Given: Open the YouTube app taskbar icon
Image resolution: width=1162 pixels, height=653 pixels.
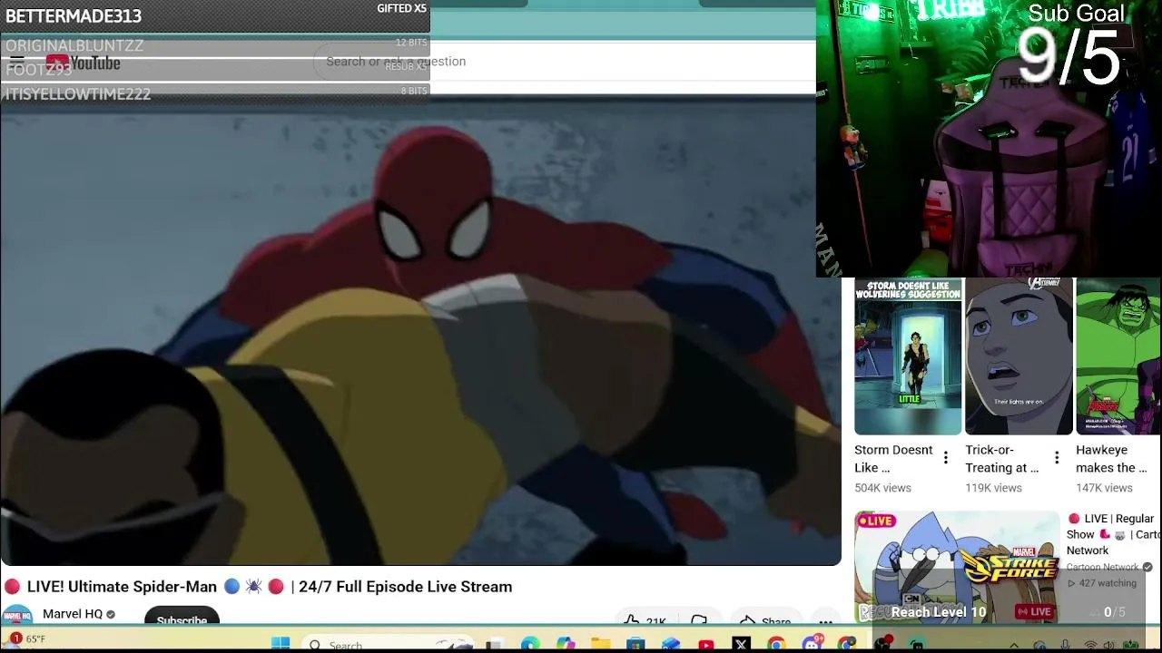Looking at the screenshot, I should coord(706,645).
